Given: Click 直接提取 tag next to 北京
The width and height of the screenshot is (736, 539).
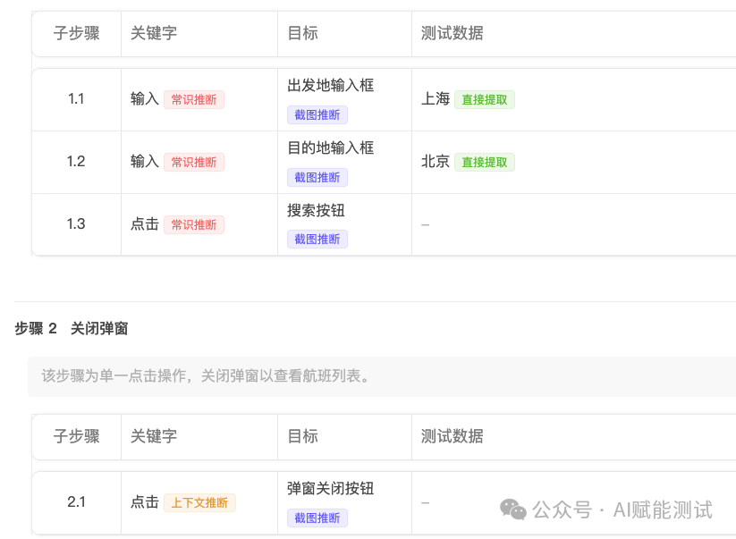Looking at the screenshot, I should pyautogui.click(x=484, y=163).
